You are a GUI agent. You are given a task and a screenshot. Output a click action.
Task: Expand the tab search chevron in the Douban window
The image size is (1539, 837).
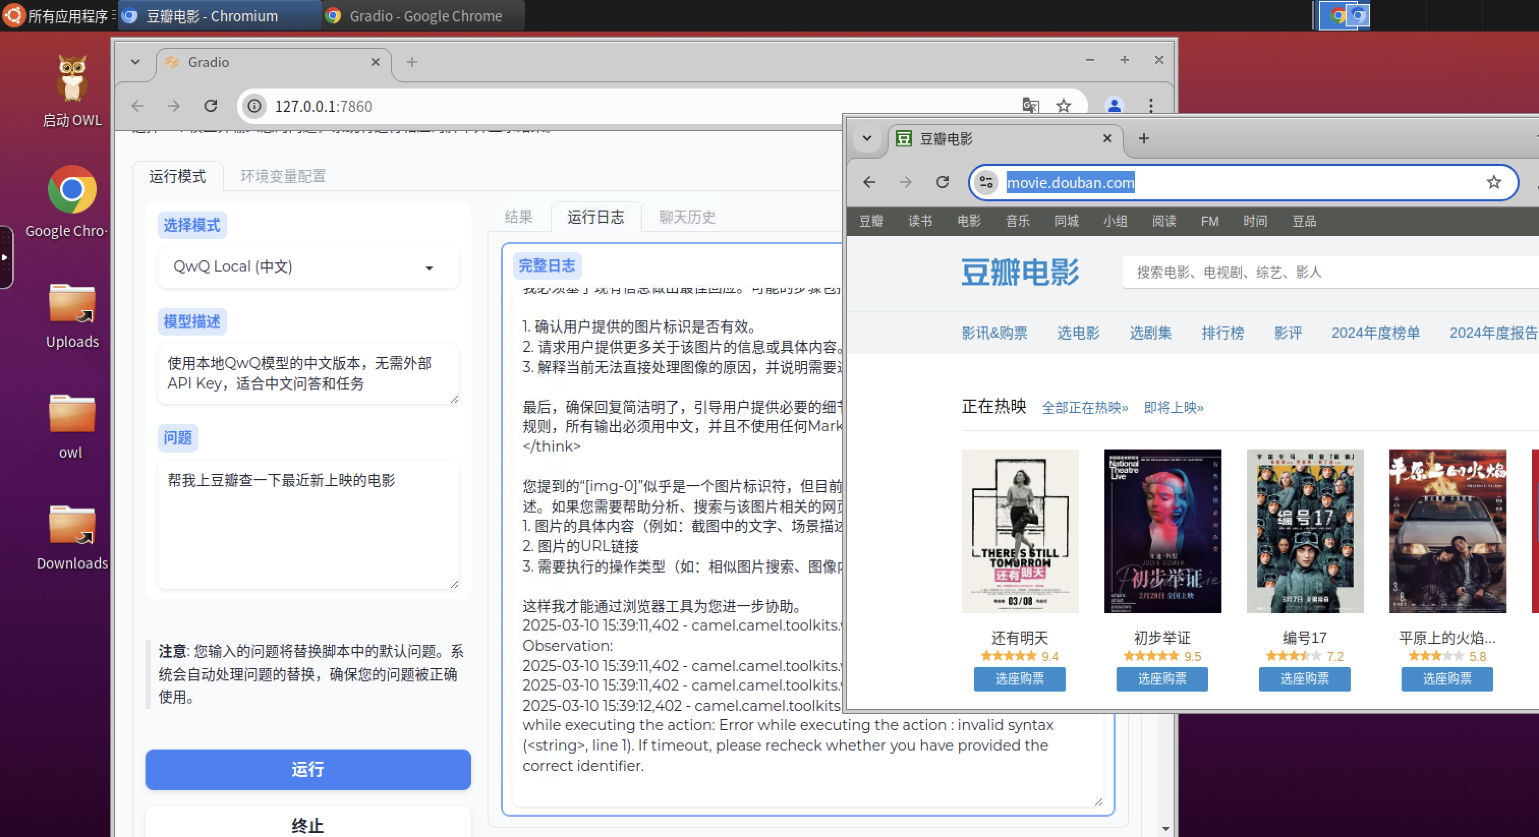[867, 138]
